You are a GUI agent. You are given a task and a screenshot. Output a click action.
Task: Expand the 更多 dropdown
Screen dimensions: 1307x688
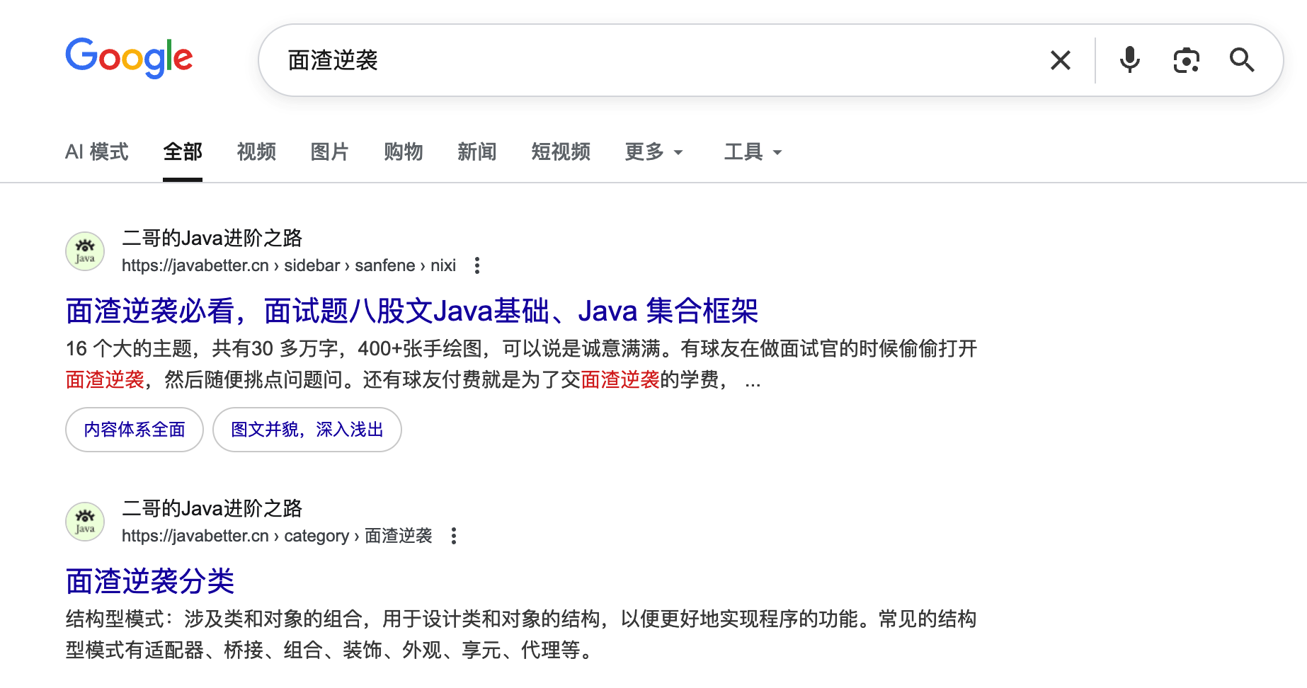point(653,151)
